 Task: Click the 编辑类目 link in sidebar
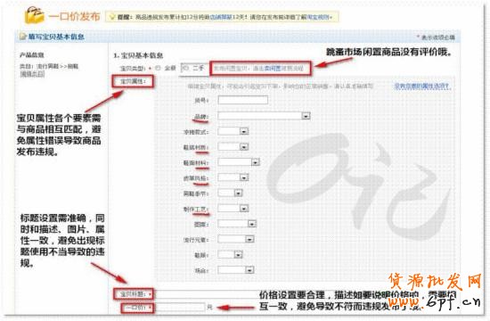tap(32, 74)
